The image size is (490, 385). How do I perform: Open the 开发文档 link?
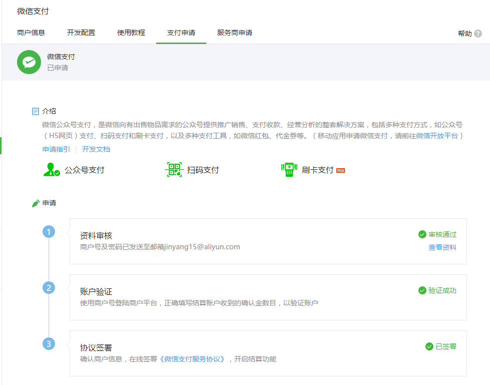point(96,149)
